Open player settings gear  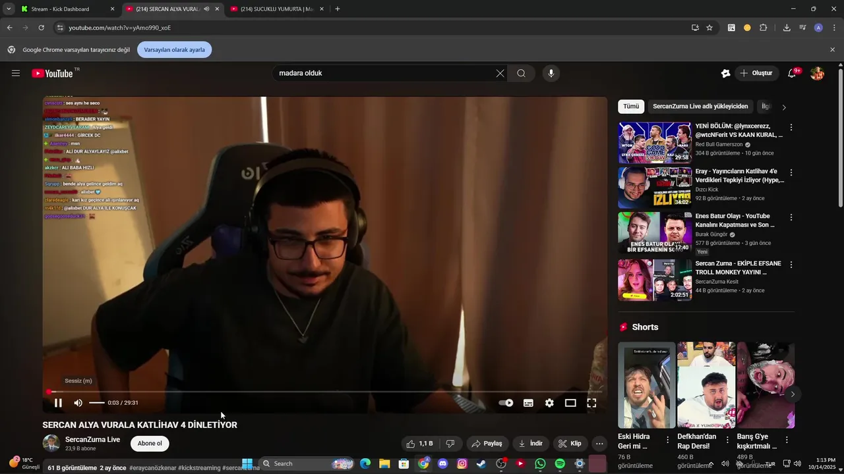coord(549,403)
